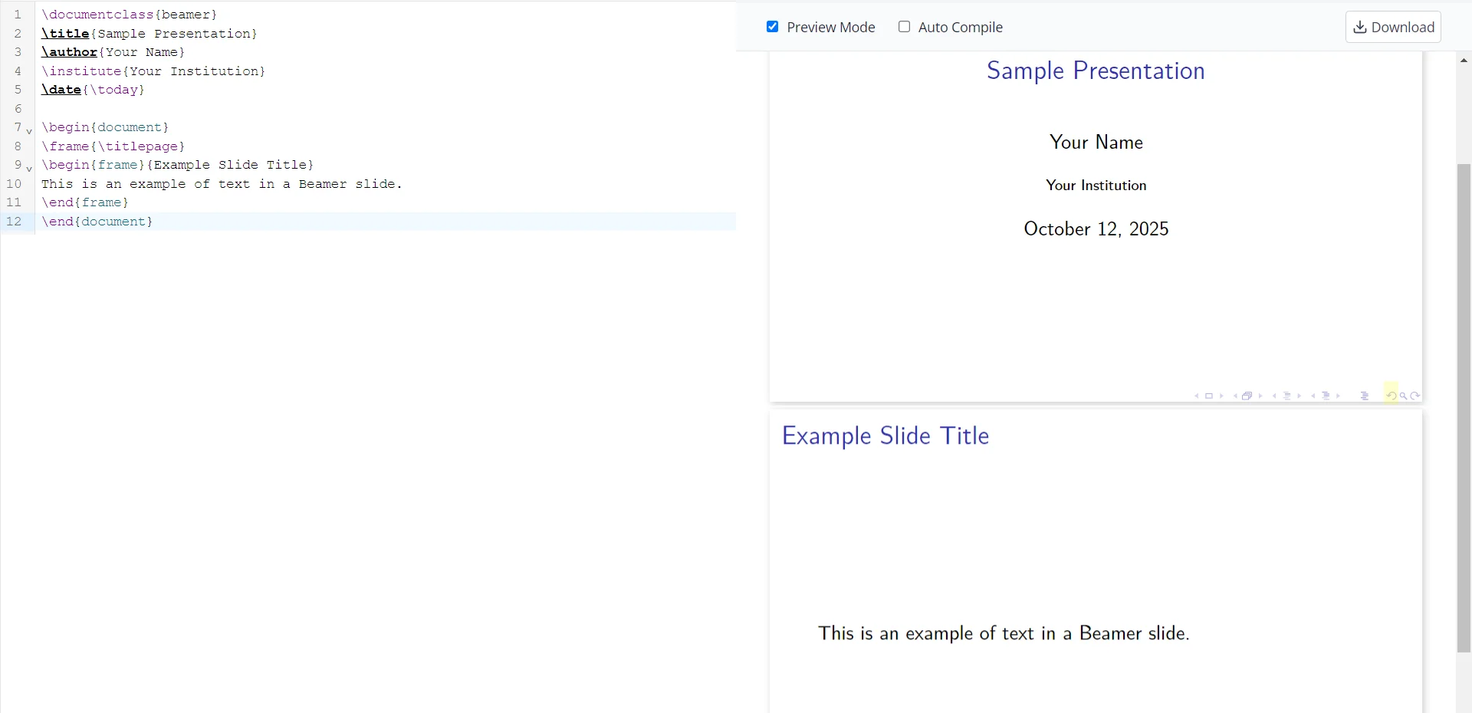The image size is (1472, 713).
Task: Click the beamer subsection navigation icon
Action: pyautogui.click(x=1287, y=396)
